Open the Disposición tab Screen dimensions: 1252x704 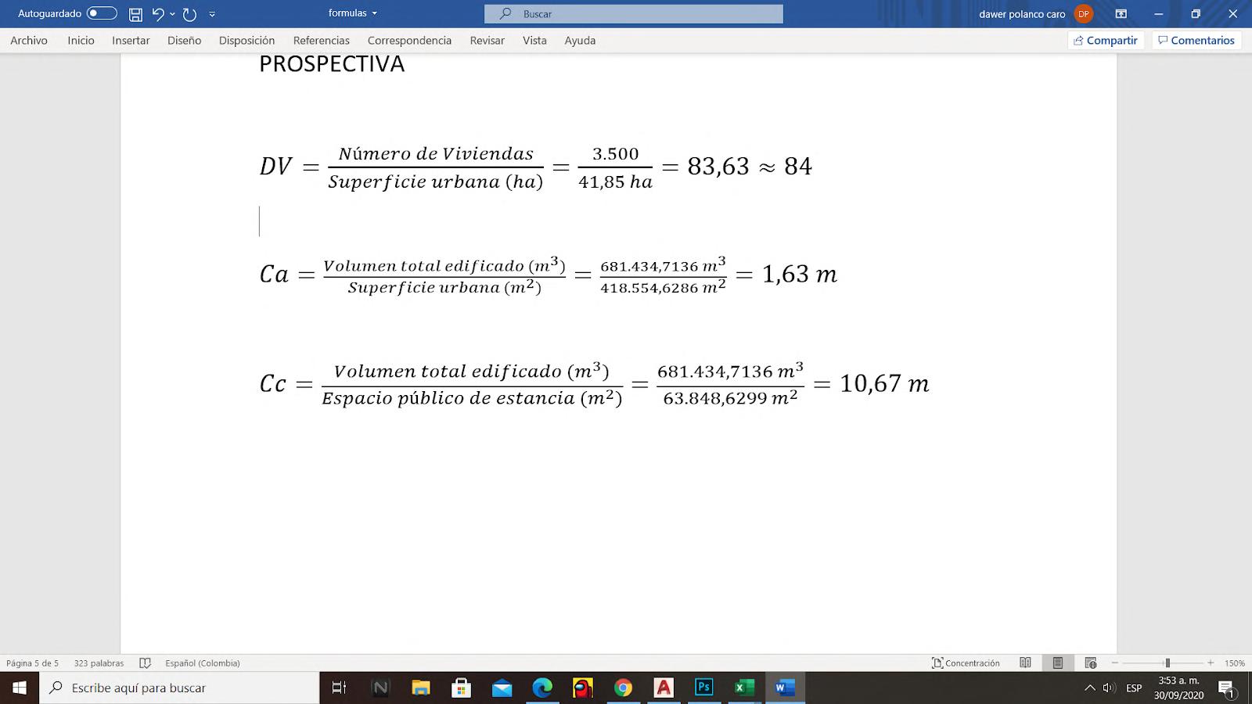pos(246,41)
